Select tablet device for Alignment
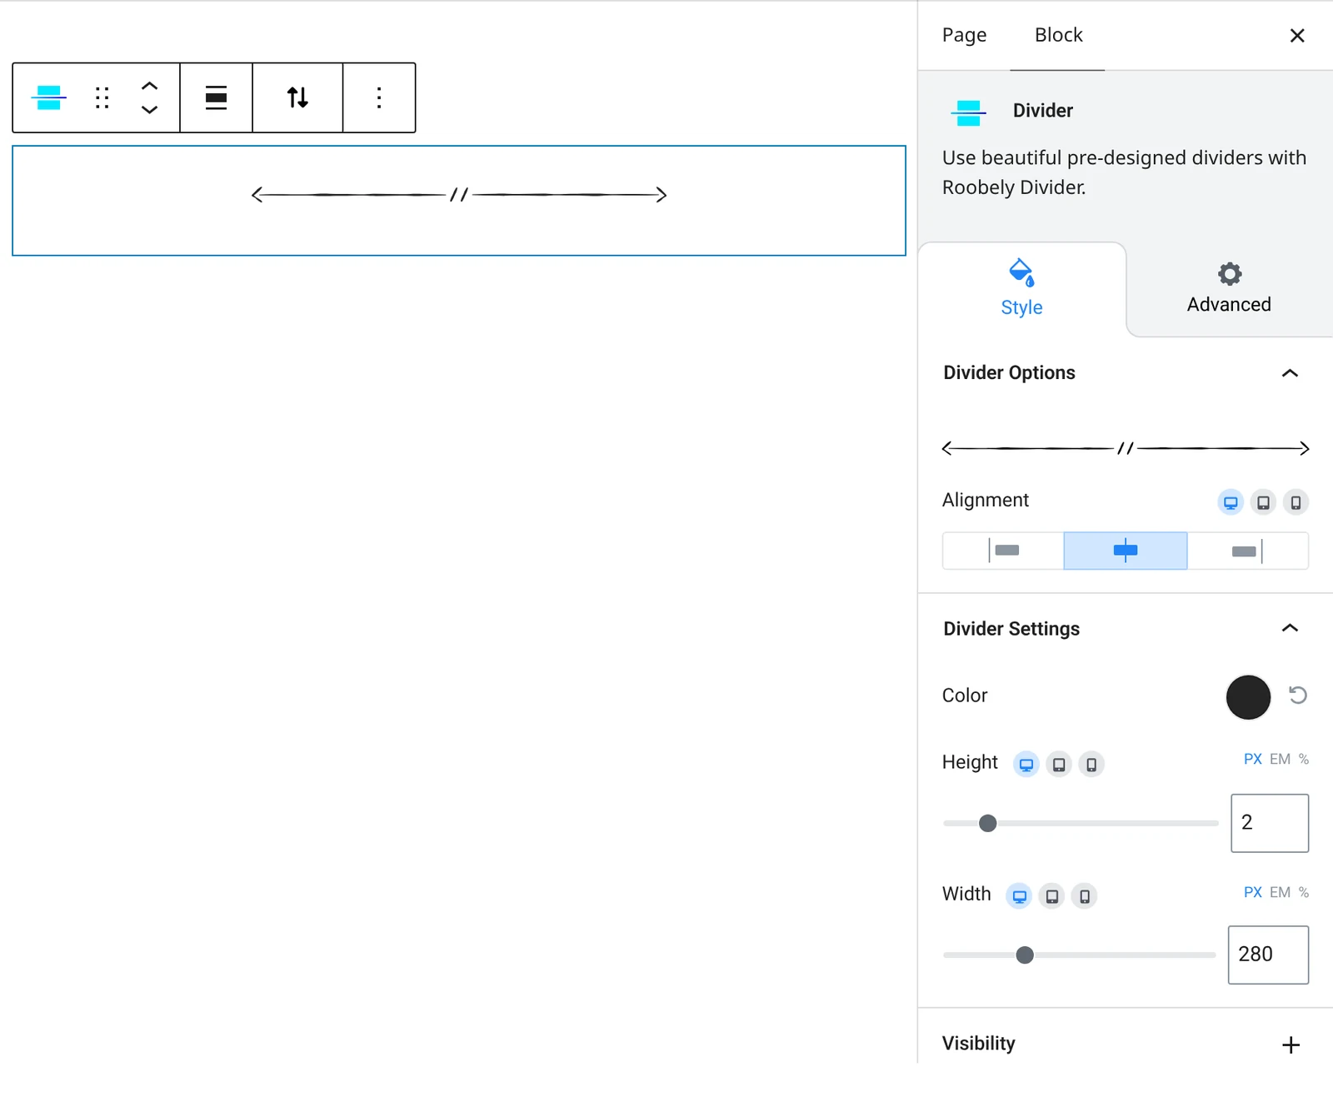 (1263, 502)
